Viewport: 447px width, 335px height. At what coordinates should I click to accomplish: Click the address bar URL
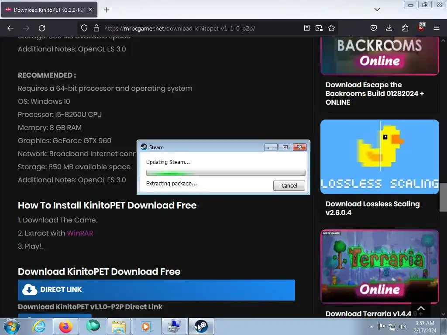point(179,28)
